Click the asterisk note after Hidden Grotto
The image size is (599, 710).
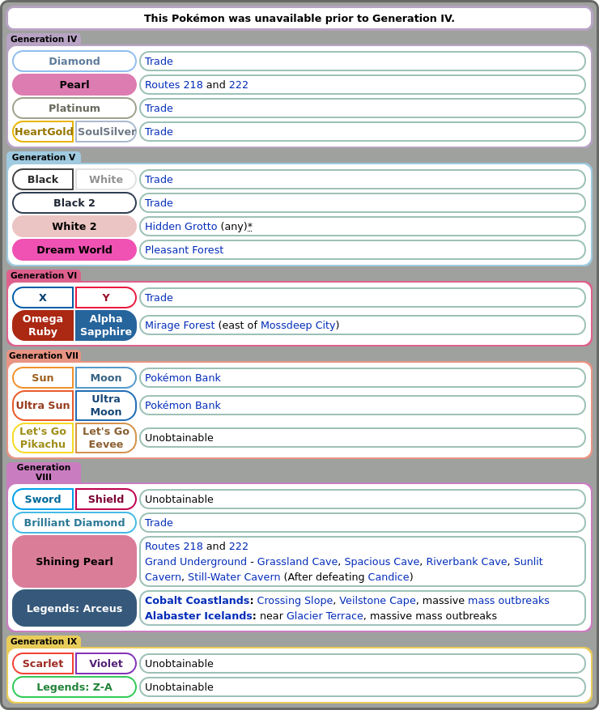250,227
